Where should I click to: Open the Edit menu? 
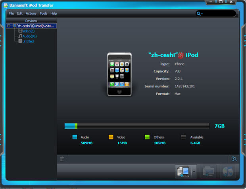pyautogui.click(x=20, y=13)
